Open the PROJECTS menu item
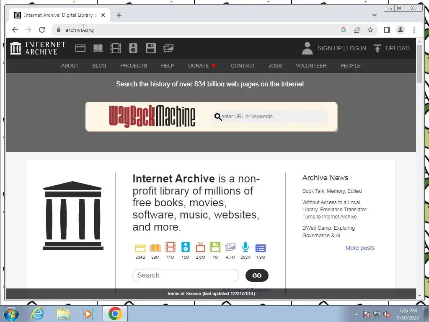 click(134, 66)
